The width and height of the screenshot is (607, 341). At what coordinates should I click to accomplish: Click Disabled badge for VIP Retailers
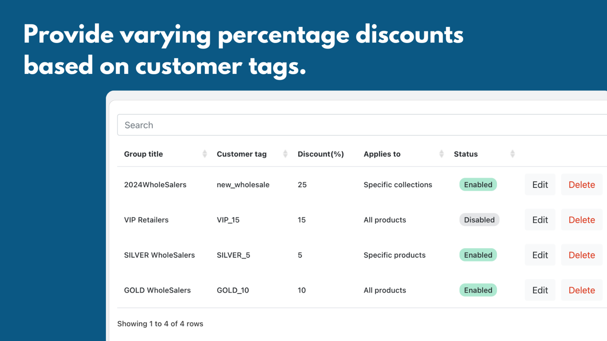479,220
